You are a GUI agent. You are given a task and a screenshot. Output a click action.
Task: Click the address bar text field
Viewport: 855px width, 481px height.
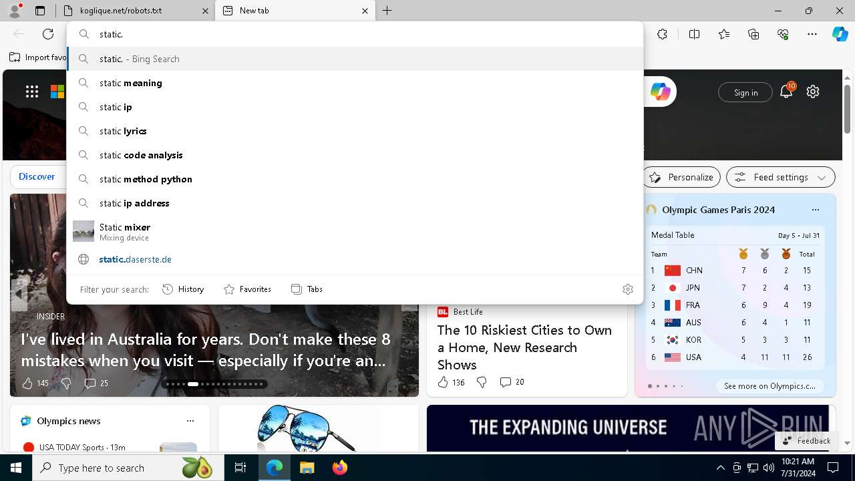coord(354,34)
